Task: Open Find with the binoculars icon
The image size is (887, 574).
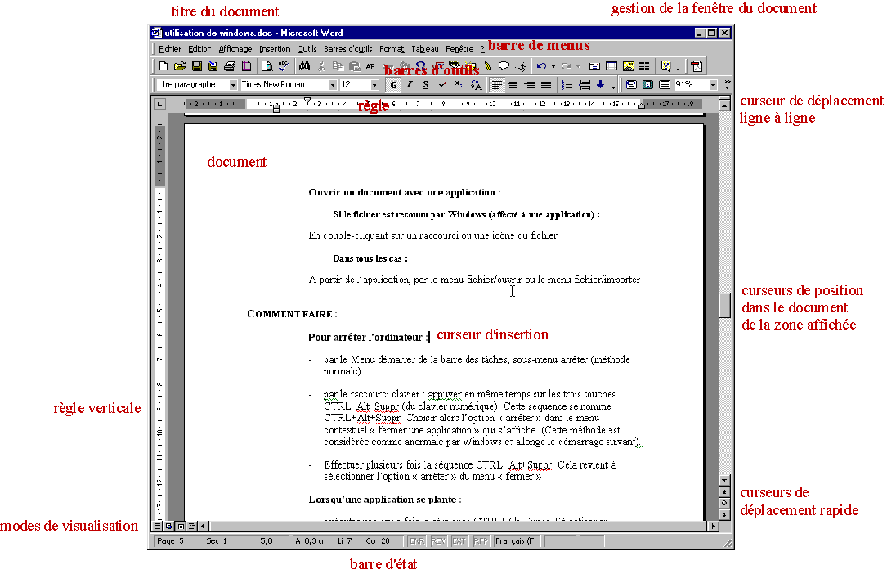Action: [304, 66]
